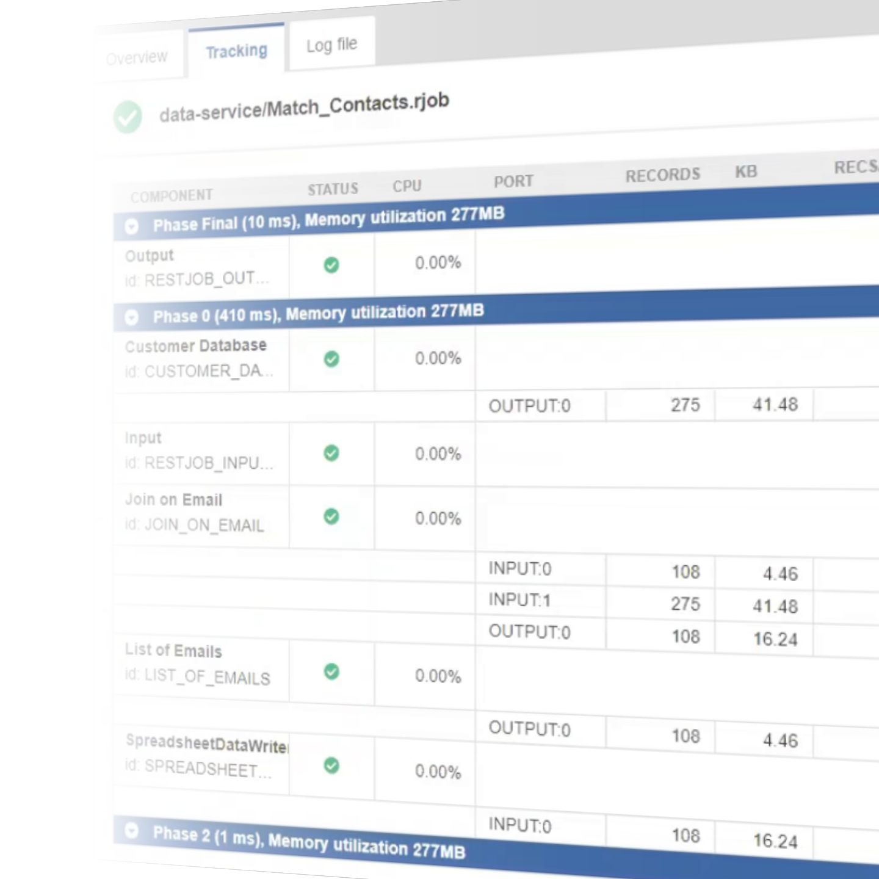The image size is (879, 879).
Task: Click the COMPONENT column header
Action: (x=172, y=196)
